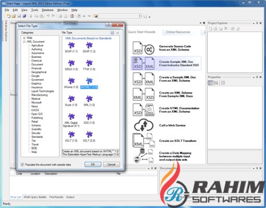Image resolution: width=266 pixels, height=208 pixels.
Task: Select the XML Digital Signature file type icon
Action: 71,116
